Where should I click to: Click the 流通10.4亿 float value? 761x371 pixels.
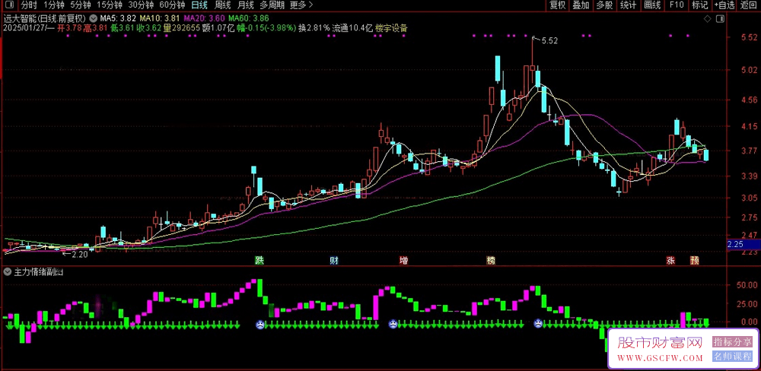coord(352,28)
